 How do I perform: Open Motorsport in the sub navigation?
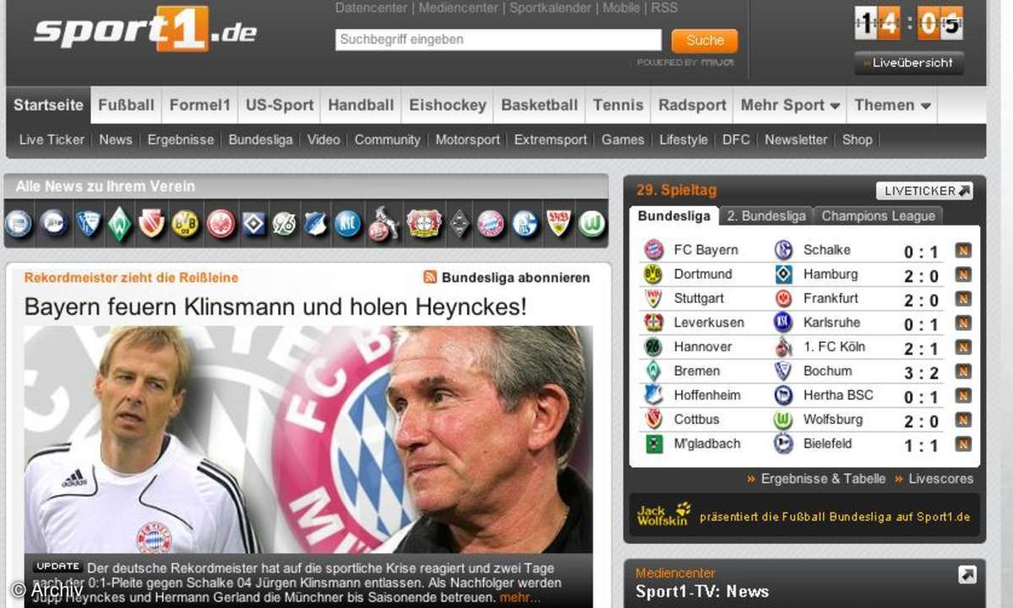coord(468,140)
